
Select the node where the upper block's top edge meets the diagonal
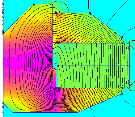tap(90, 13)
